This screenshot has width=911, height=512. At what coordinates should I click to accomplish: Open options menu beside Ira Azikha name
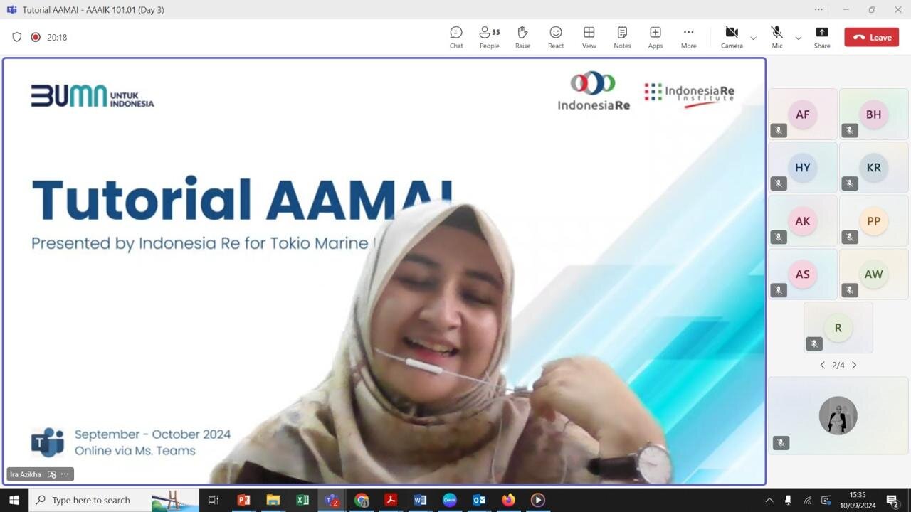[65, 474]
